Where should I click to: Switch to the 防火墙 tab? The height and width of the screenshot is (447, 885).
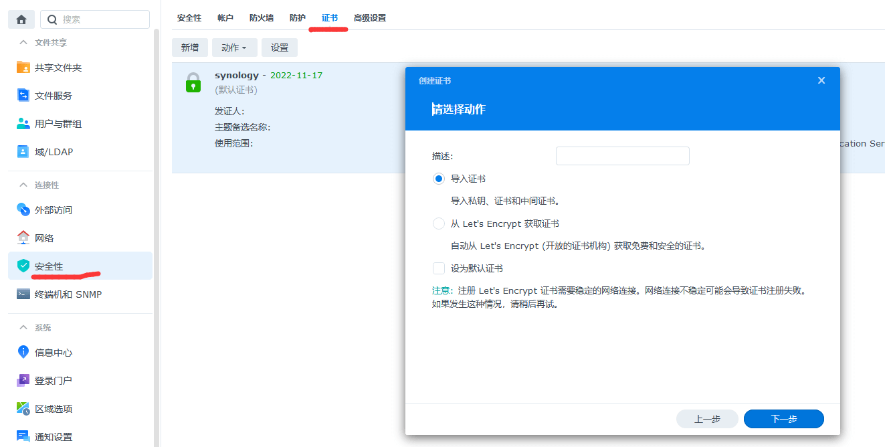[262, 18]
